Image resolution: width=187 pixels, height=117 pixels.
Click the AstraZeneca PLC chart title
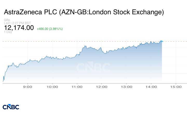tap(84, 12)
